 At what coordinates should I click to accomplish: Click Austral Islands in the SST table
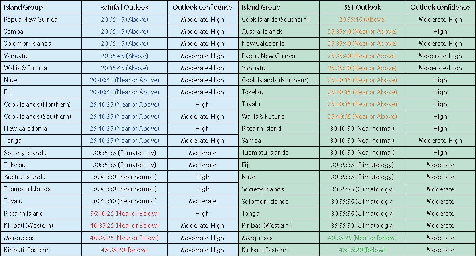click(262, 31)
